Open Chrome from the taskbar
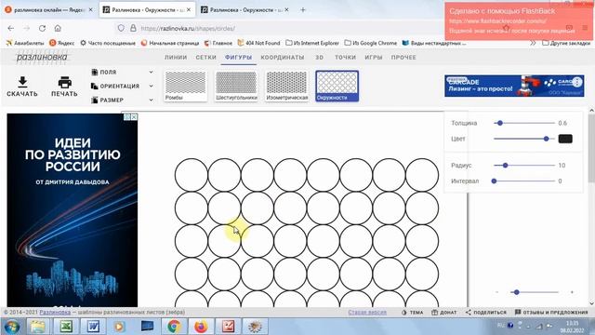595x335 pixels. 174,327
